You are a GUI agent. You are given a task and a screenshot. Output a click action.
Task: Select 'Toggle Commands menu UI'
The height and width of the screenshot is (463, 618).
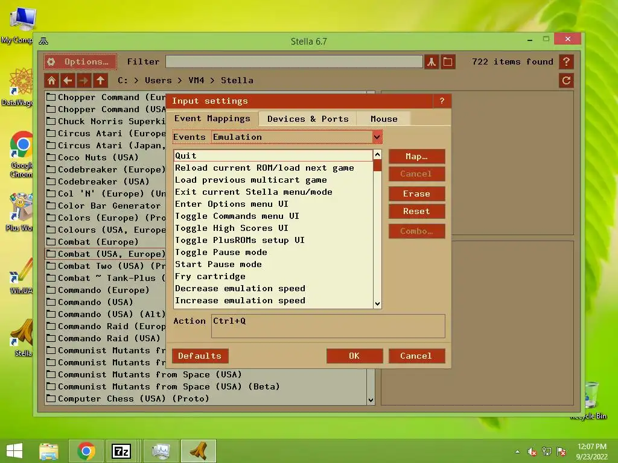273,216
